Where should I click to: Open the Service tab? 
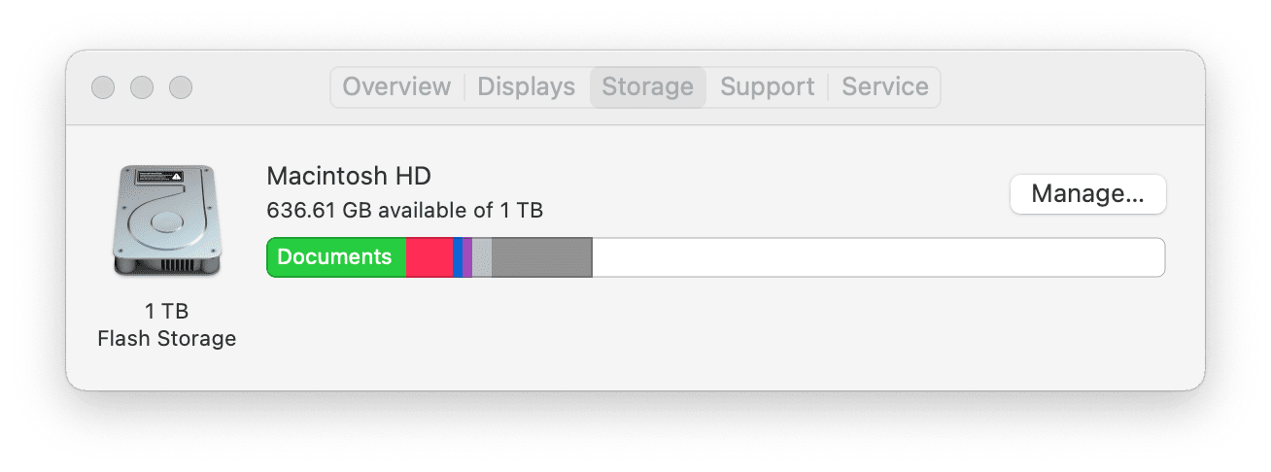click(x=884, y=86)
